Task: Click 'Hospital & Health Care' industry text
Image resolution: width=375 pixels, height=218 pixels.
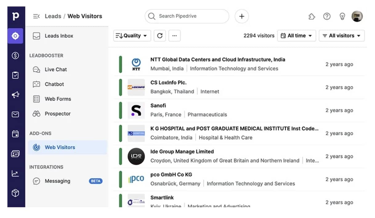Action: click(x=226, y=138)
